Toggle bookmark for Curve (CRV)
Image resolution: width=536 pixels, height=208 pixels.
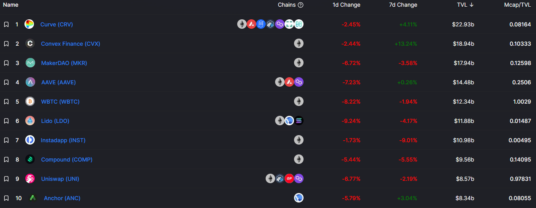point(6,24)
